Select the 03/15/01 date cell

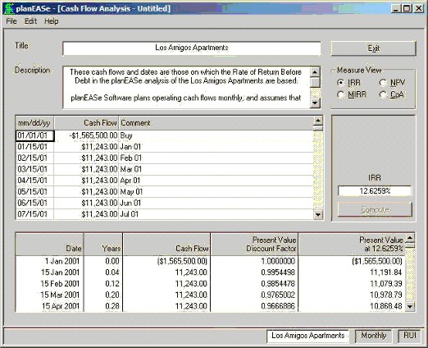point(35,169)
